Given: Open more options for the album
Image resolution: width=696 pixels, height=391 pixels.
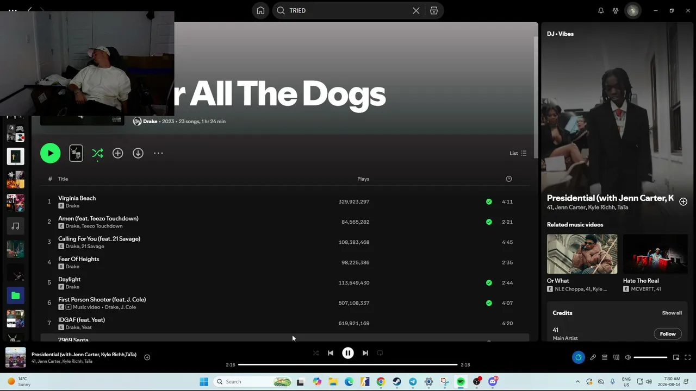Looking at the screenshot, I should click(x=158, y=153).
